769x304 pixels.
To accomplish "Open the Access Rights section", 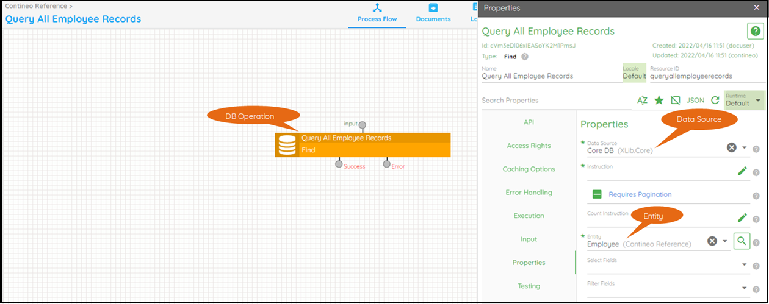I will click(529, 146).
